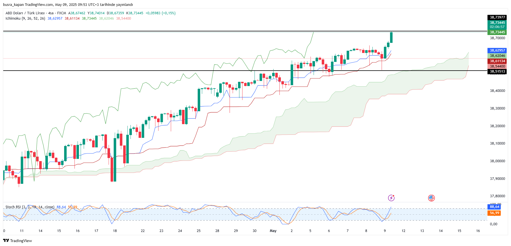
Task: Click the orange 56,99 Stoch RSI label
Action: click(494, 213)
